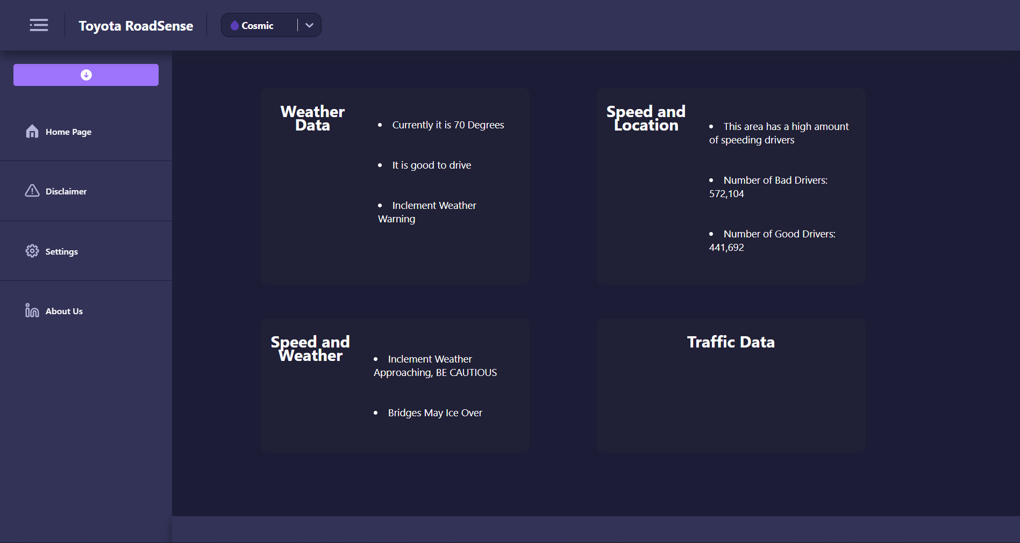Select the Home Page house icon
The image size is (1020, 543).
click(32, 131)
